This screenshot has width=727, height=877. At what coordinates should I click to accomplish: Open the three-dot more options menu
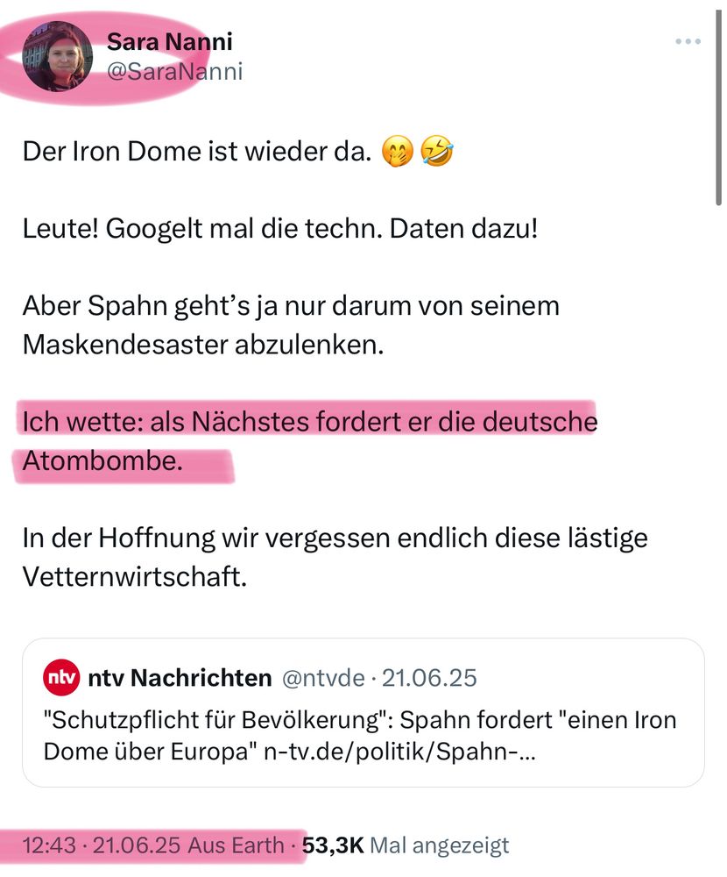click(688, 41)
